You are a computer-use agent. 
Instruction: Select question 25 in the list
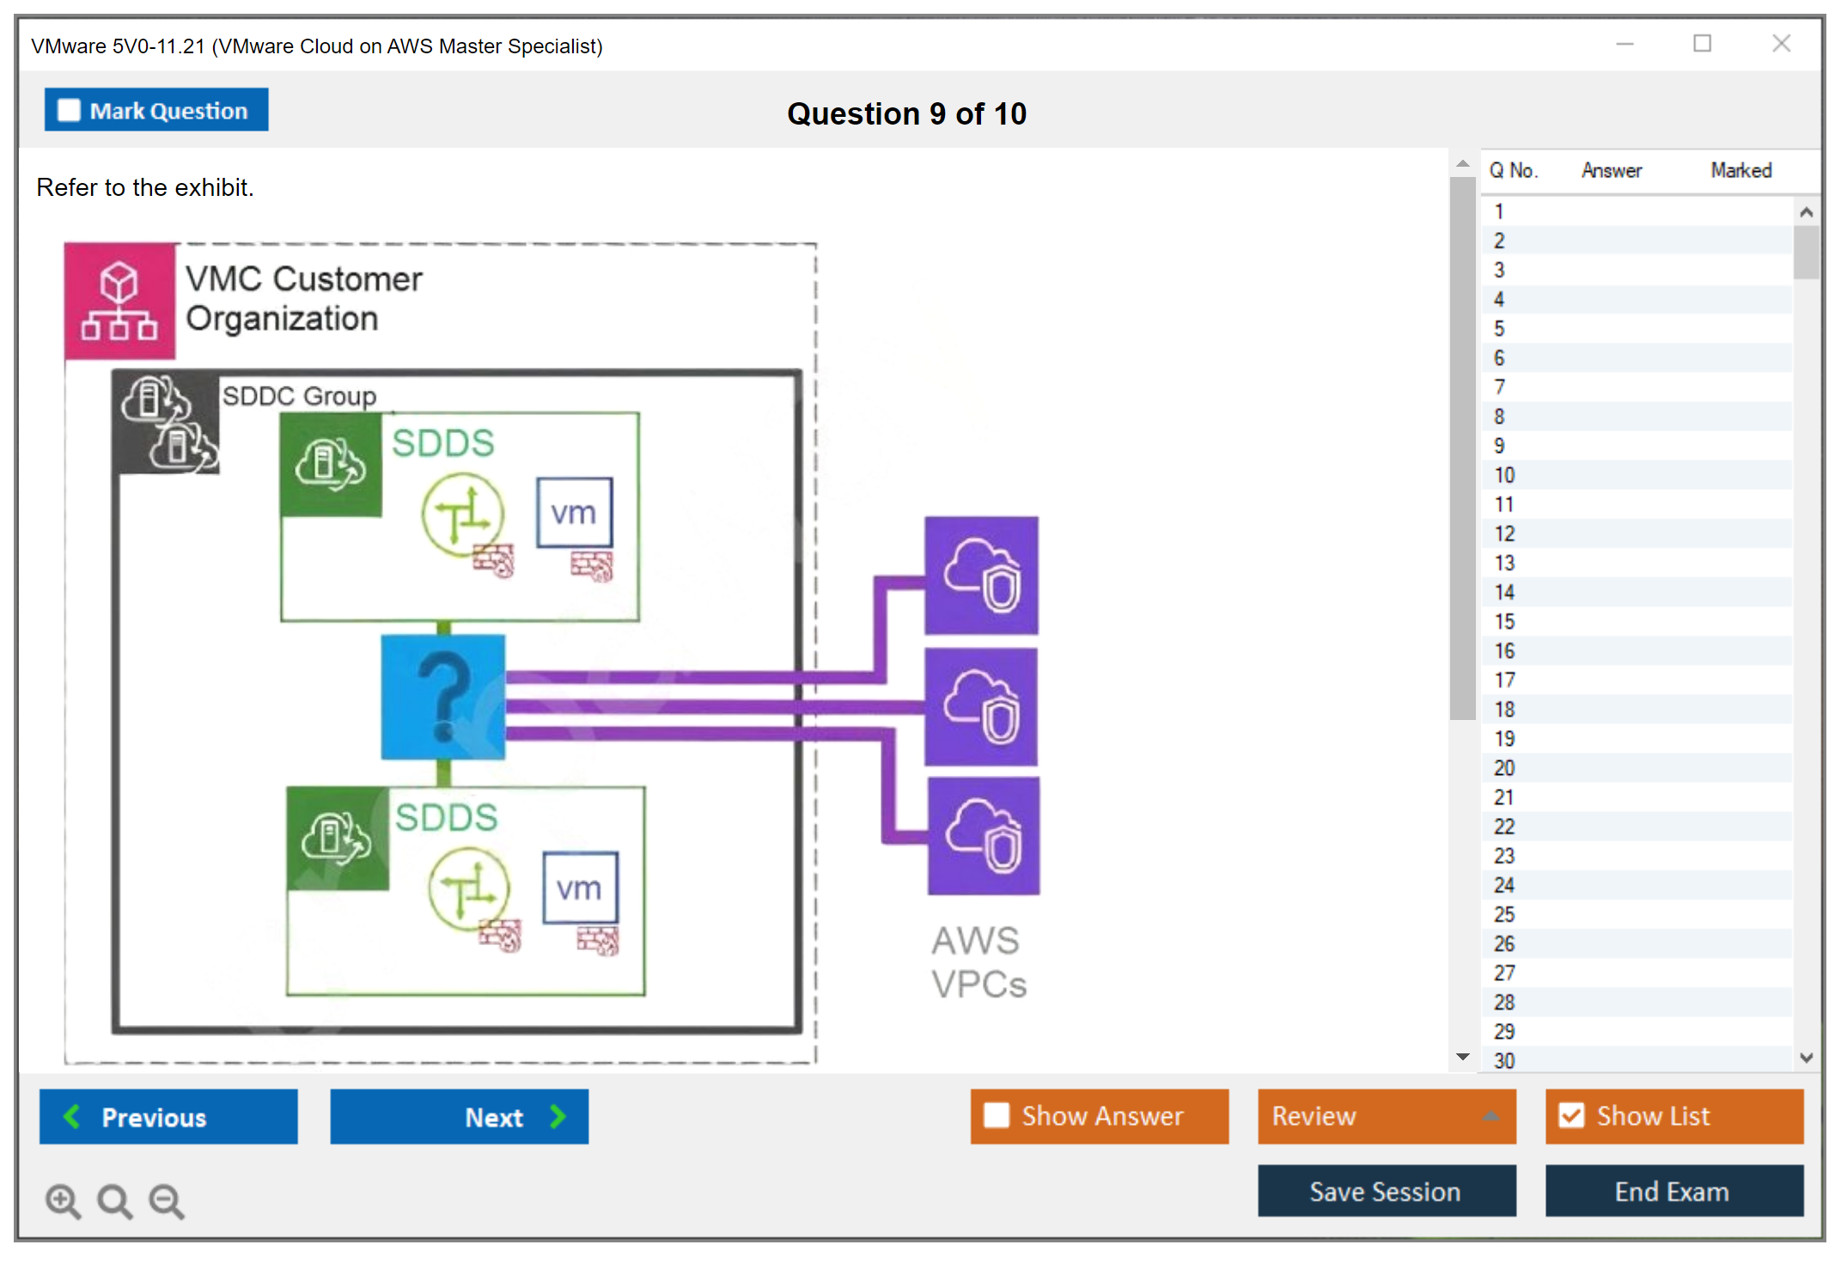[1504, 914]
